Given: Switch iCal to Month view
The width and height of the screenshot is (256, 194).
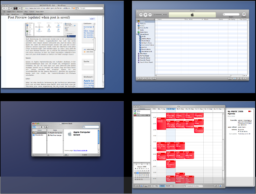Looking at the screenshot, I should coord(168,186).
